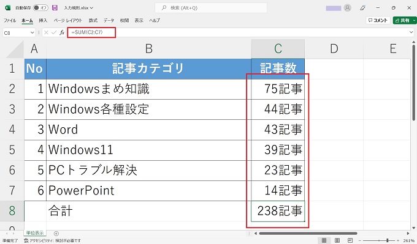Click the formula bar cancel X icon

pyautogui.click(x=46, y=32)
